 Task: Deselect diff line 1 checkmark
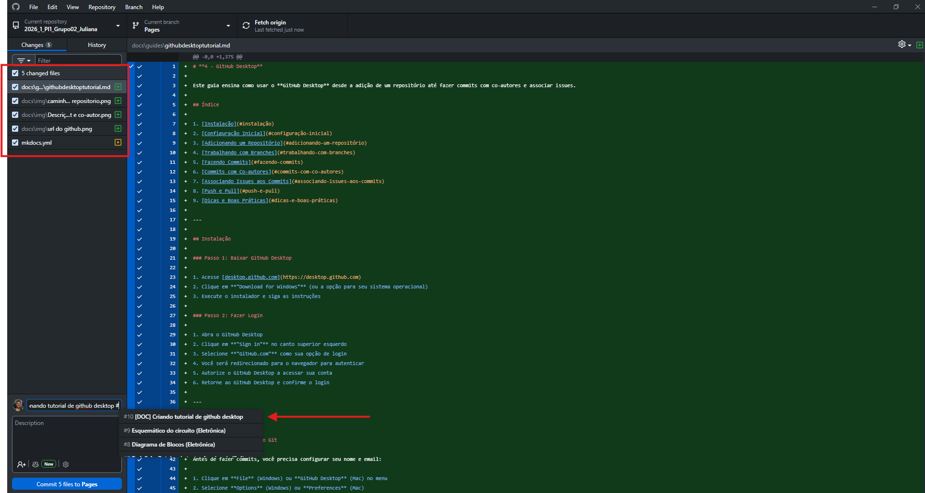pyautogui.click(x=140, y=67)
